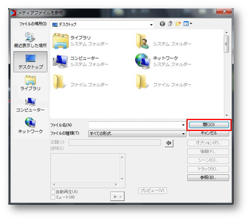Viewport: 250px width, 221px height.
Task: Expand the ファイル名 combo box arrow
Action: click(183, 125)
